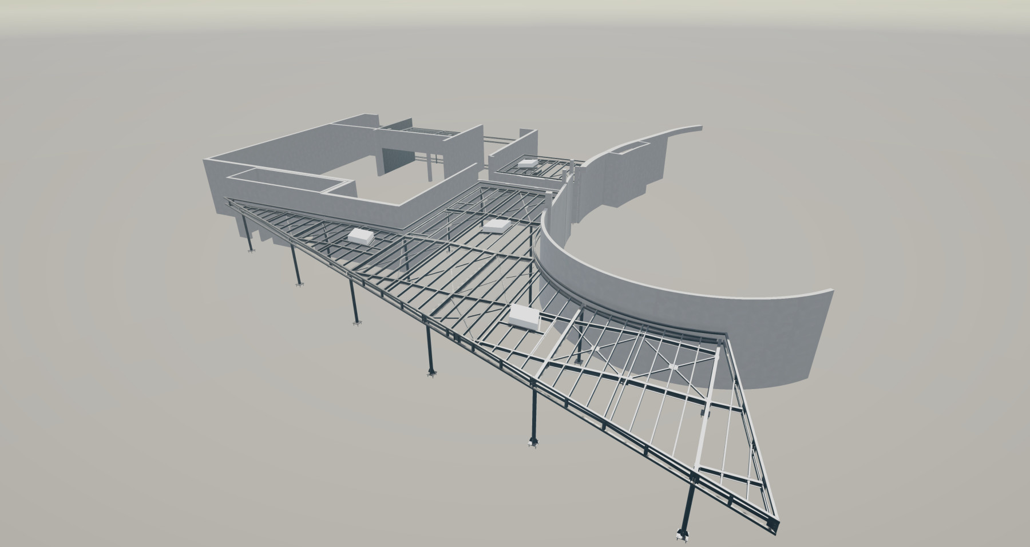The height and width of the screenshot is (547, 1030).
Task: Select the white box at the roof center
Action: point(495,225)
